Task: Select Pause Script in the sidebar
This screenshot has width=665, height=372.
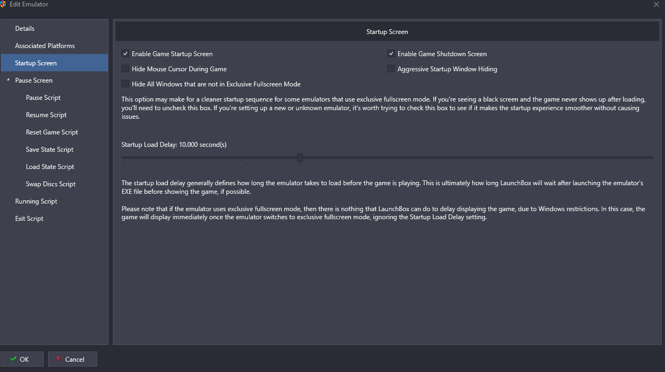Action: pyautogui.click(x=43, y=98)
